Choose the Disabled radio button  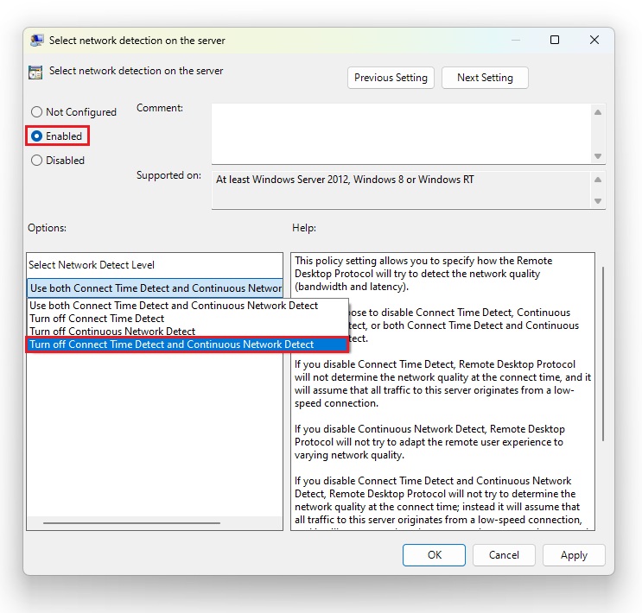coord(58,161)
